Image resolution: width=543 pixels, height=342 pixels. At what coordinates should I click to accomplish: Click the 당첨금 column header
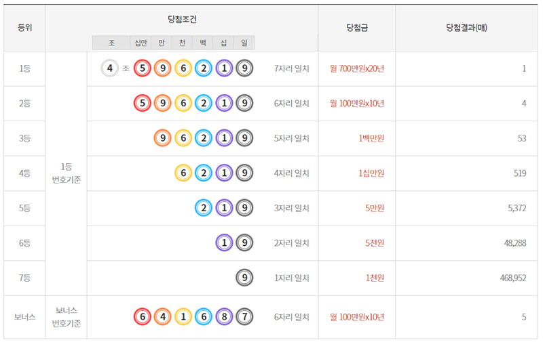(x=357, y=28)
